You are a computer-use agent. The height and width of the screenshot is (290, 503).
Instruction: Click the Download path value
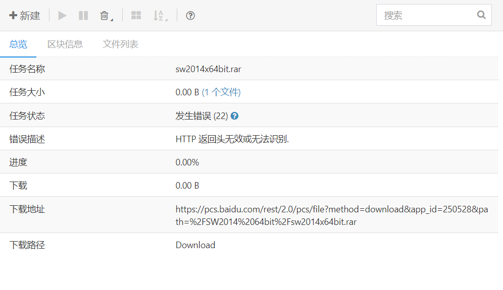[x=195, y=245]
